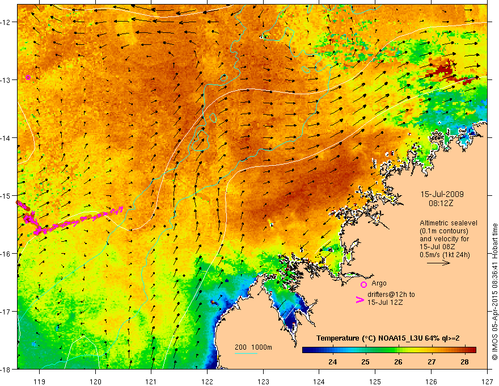Click the time text 08:12Z

[x=441, y=203]
